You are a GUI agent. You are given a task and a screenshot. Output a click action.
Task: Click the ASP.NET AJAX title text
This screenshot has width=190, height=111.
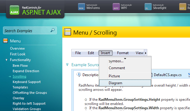click(42, 12)
